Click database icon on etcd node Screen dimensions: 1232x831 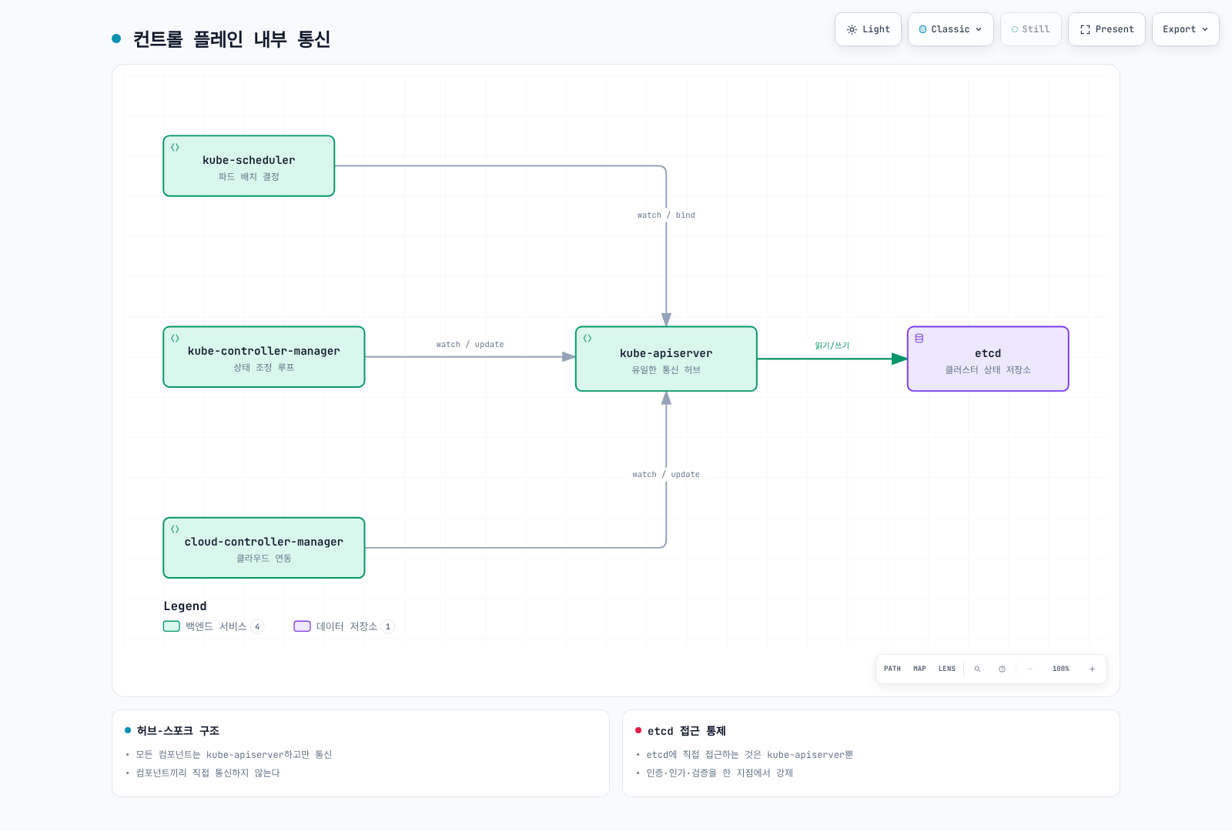tap(919, 338)
